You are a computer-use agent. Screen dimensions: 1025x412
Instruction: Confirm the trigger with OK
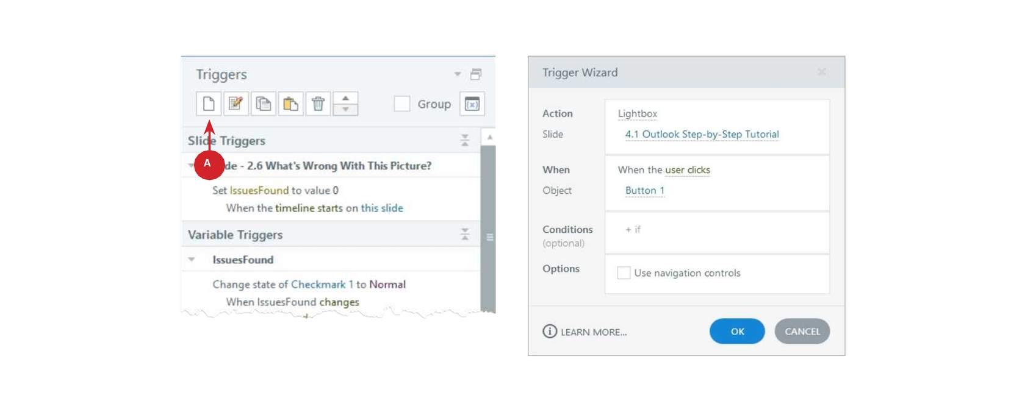[x=737, y=331]
